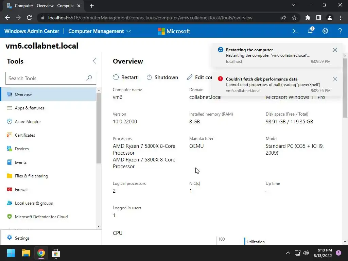
Task: Open the Computer Management dropdown
Action: coord(100,31)
